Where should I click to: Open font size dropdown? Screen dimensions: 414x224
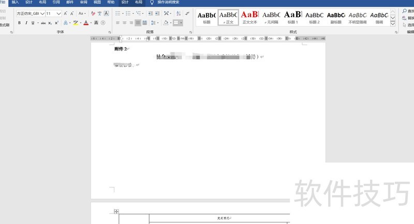tap(59, 13)
